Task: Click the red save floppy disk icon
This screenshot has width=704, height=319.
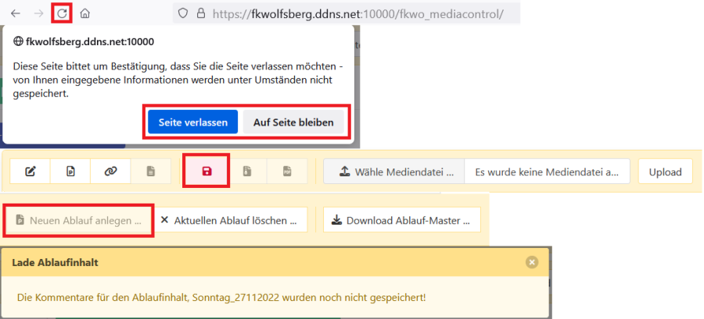Action: tap(207, 172)
